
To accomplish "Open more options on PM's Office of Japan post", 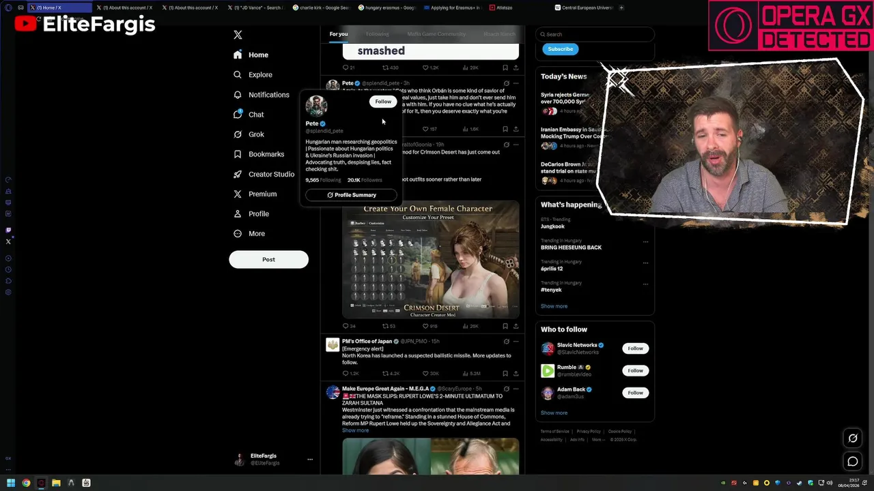I will (516, 341).
